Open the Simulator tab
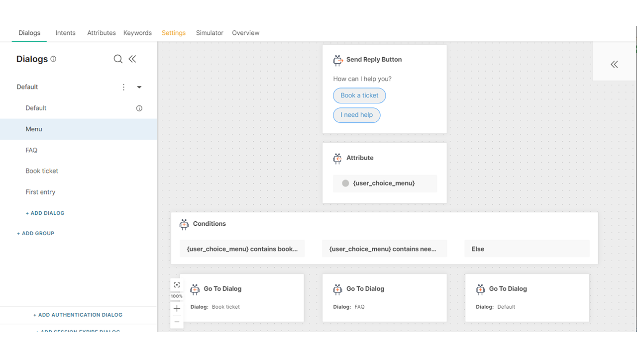Screen dimensions: 637x358 click(x=210, y=33)
